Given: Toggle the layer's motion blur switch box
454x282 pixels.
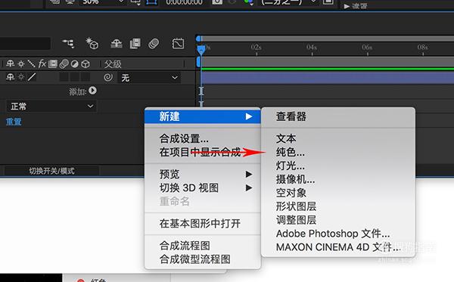Looking at the screenshot, I should pyautogui.click(x=64, y=77).
